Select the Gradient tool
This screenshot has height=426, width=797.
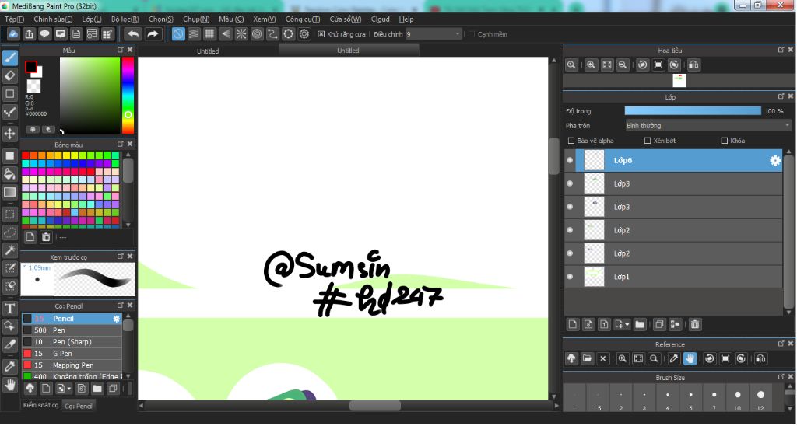pos(9,193)
